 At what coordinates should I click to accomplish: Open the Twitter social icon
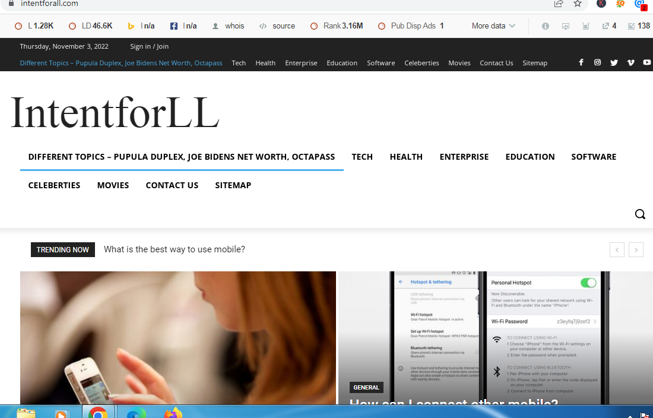[x=614, y=62]
